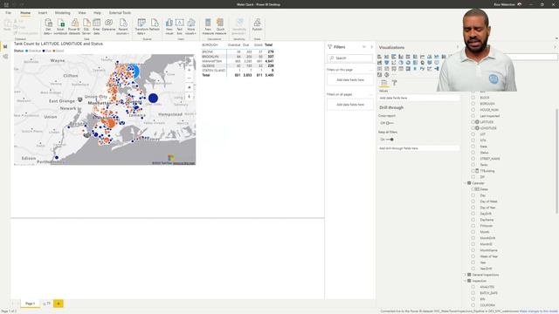Create a New measure
This screenshot has width=559, height=314.
(208, 27)
